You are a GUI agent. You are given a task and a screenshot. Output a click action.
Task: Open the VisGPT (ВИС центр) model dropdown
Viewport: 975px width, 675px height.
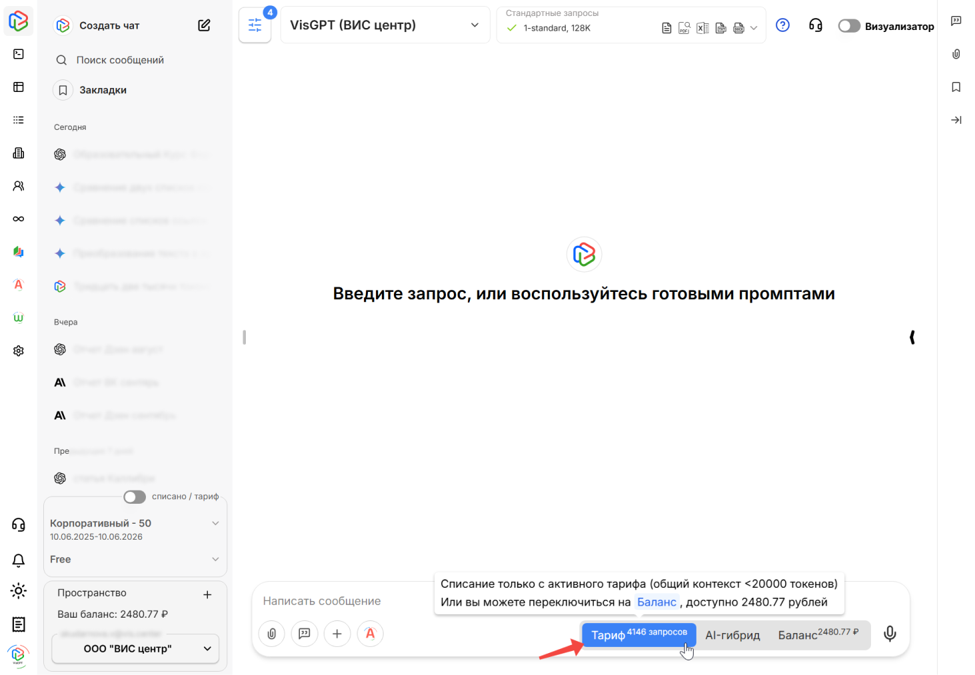click(385, 25)
